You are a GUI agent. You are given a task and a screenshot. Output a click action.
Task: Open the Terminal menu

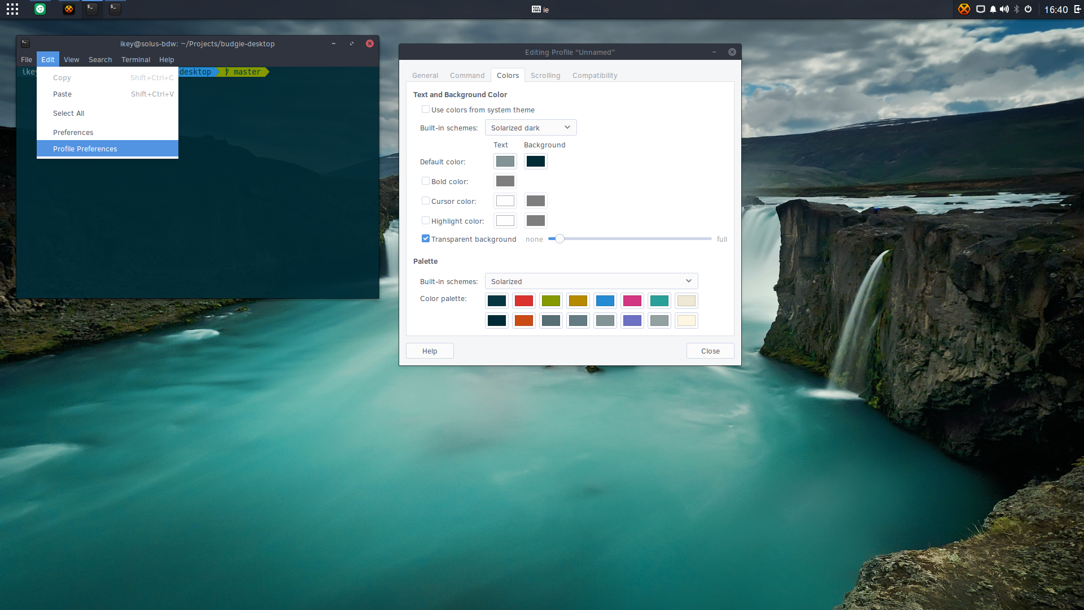coord(135,59)
